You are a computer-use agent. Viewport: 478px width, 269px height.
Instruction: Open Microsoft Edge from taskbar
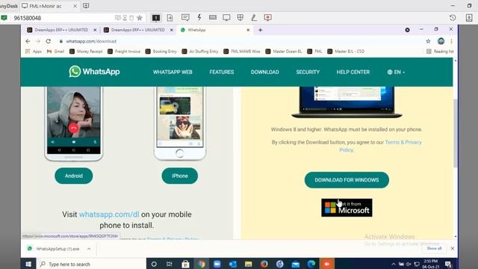pyautogui.click(x=311, y=264)
